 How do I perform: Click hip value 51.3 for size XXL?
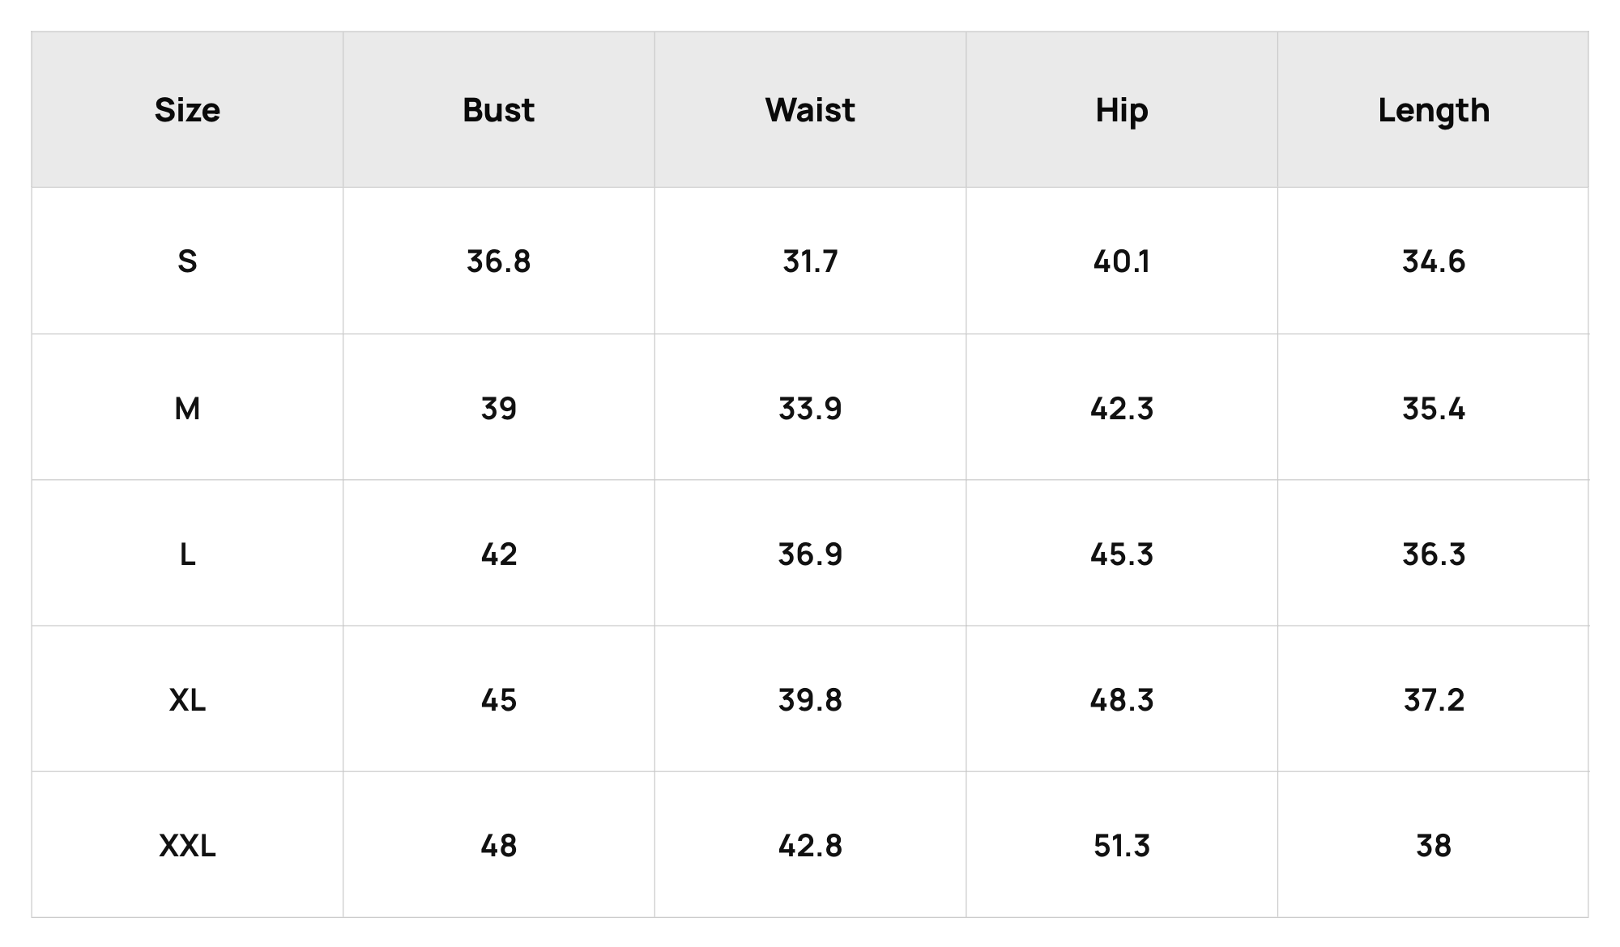click(1122, 846)
